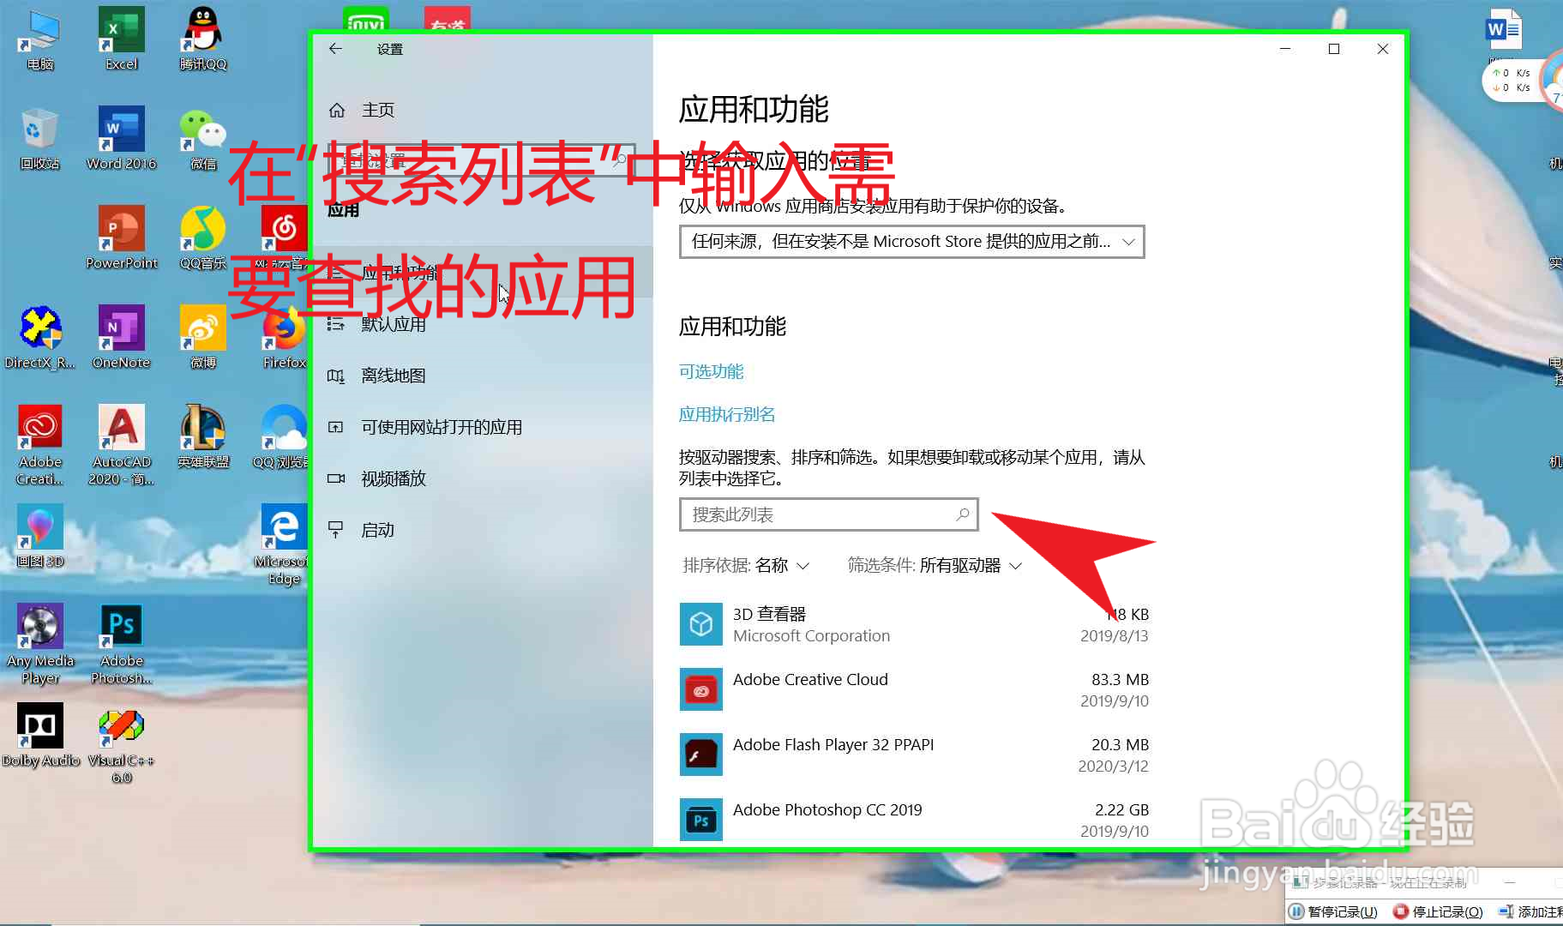Open the 应用执行别名 link
1563x926 pixels.
[x=727, y=414]
